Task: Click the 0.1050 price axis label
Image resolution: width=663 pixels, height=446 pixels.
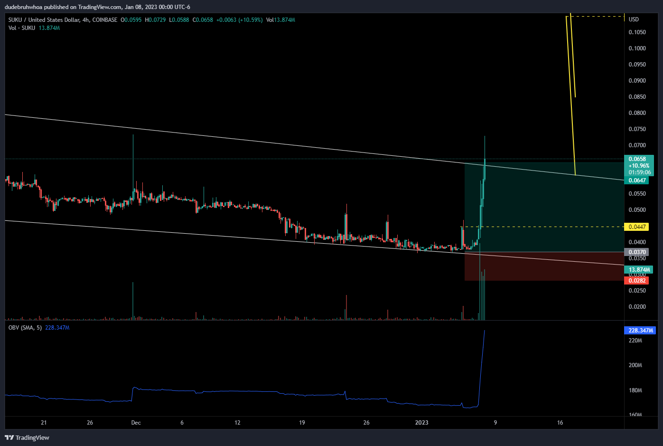Action: point(637,32)
